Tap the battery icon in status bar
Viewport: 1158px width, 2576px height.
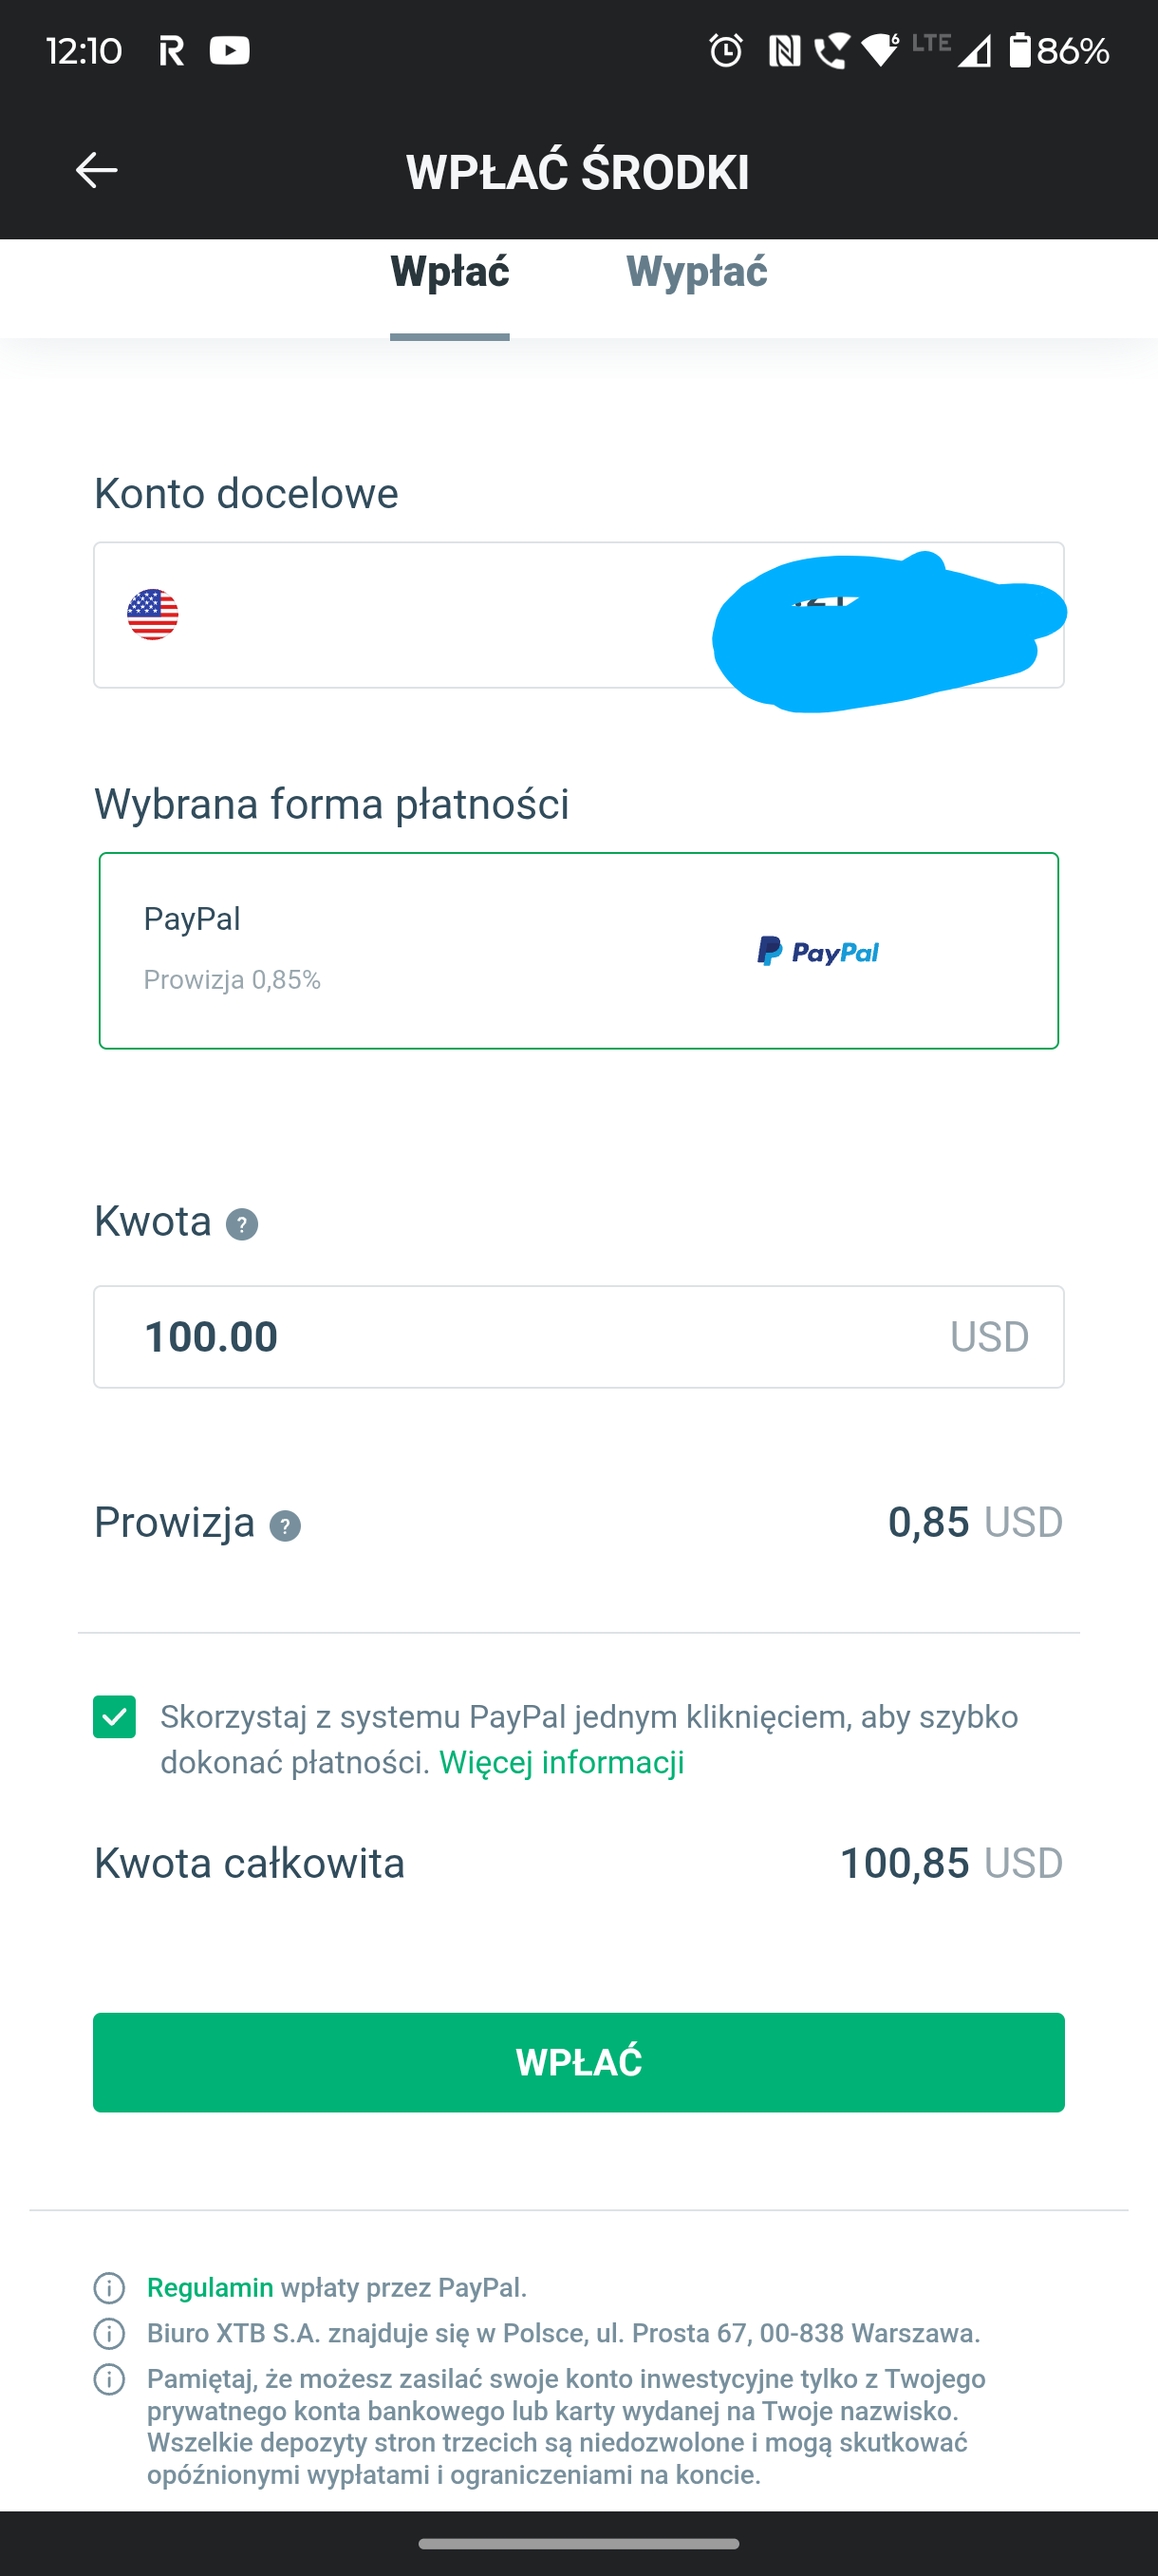1019,50
